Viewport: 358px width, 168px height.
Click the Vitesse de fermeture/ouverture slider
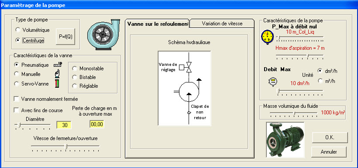click(x=65, y=147)
